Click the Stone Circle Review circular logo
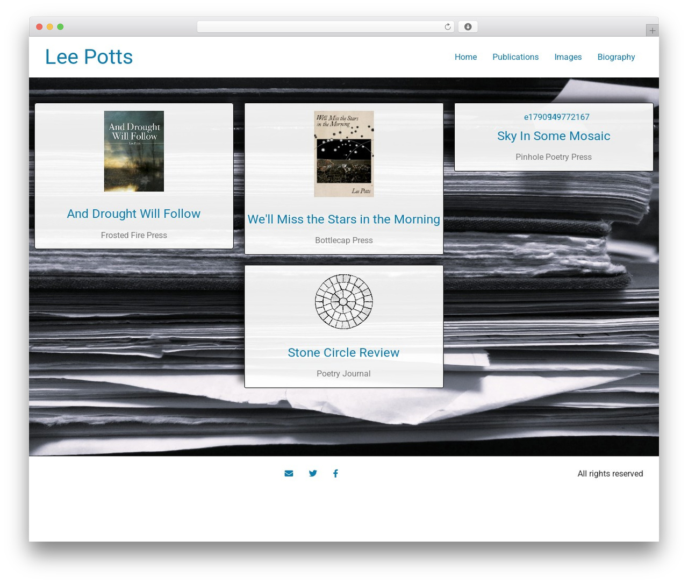 pos(344,302)
